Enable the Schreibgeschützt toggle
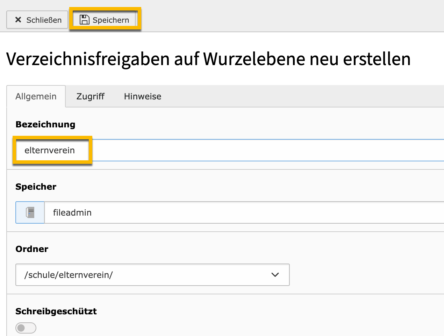 [x=26, y=328]
